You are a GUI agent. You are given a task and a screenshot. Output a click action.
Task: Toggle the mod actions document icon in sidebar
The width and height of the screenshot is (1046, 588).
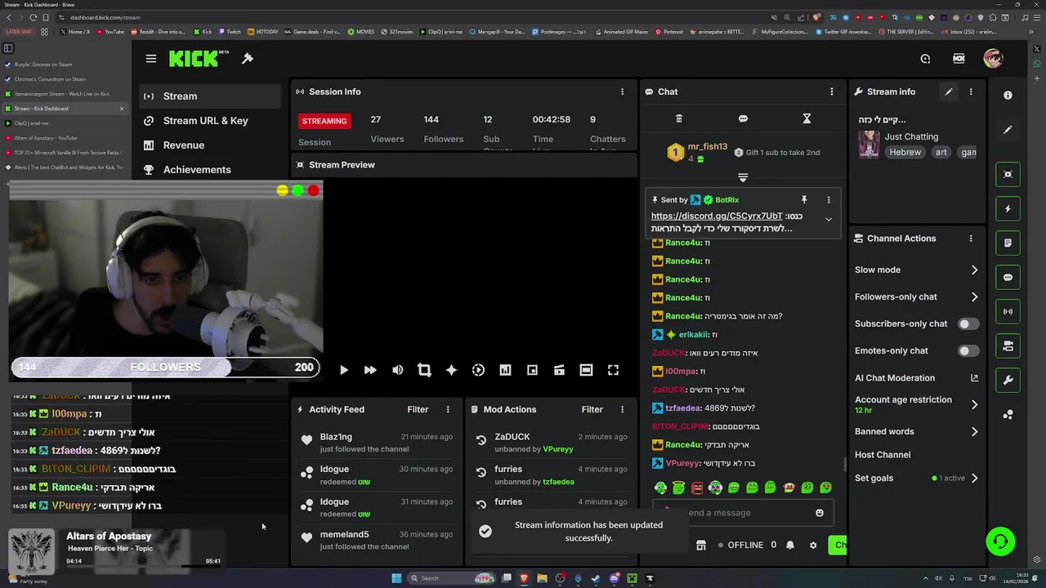click(1008, 243)
